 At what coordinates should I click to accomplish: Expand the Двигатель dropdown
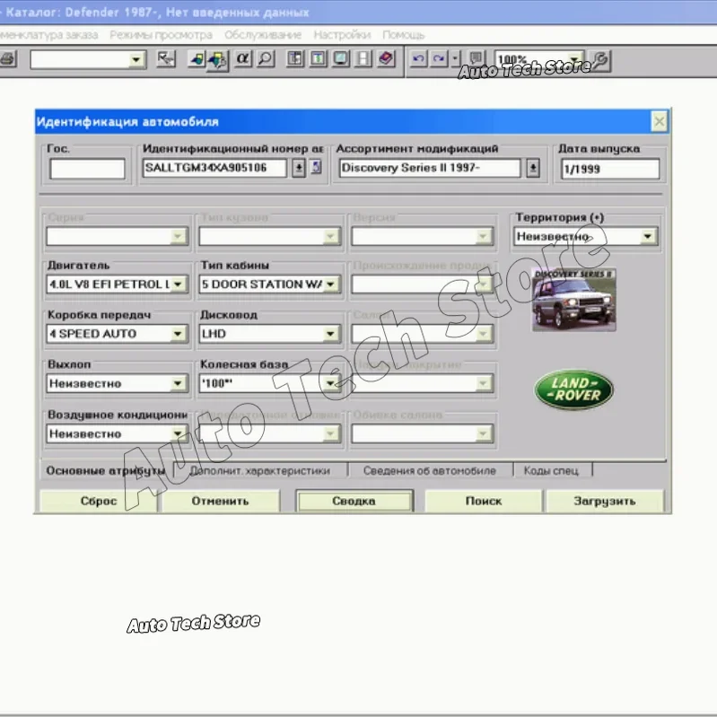pos(178,284)
